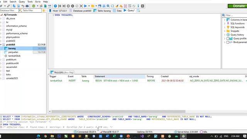Collapse the praktik8 database node
The height and width of the screenshot is (139, 247).
pos(1,45)
